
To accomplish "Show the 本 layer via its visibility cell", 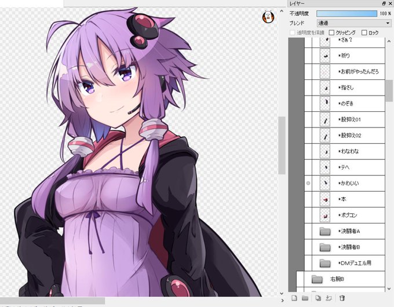I will point(308,199).
